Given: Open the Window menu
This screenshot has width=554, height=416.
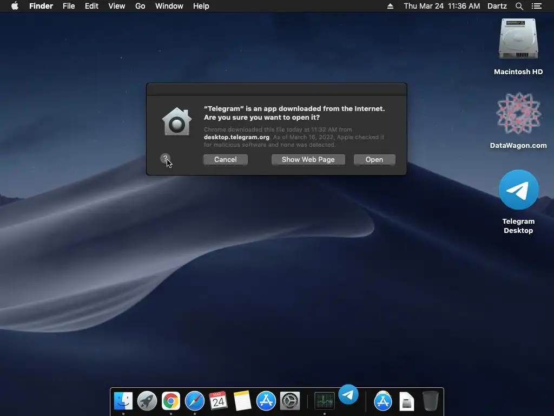Looking at the screenshot, I should tap(169, 6).
